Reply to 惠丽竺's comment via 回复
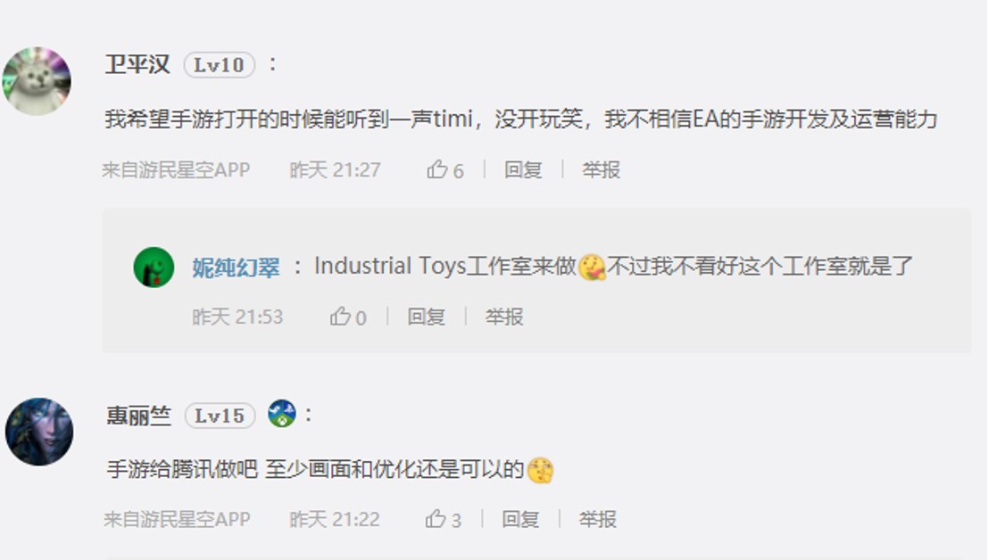This screenshot has width=988, height=560. point(520,519)
